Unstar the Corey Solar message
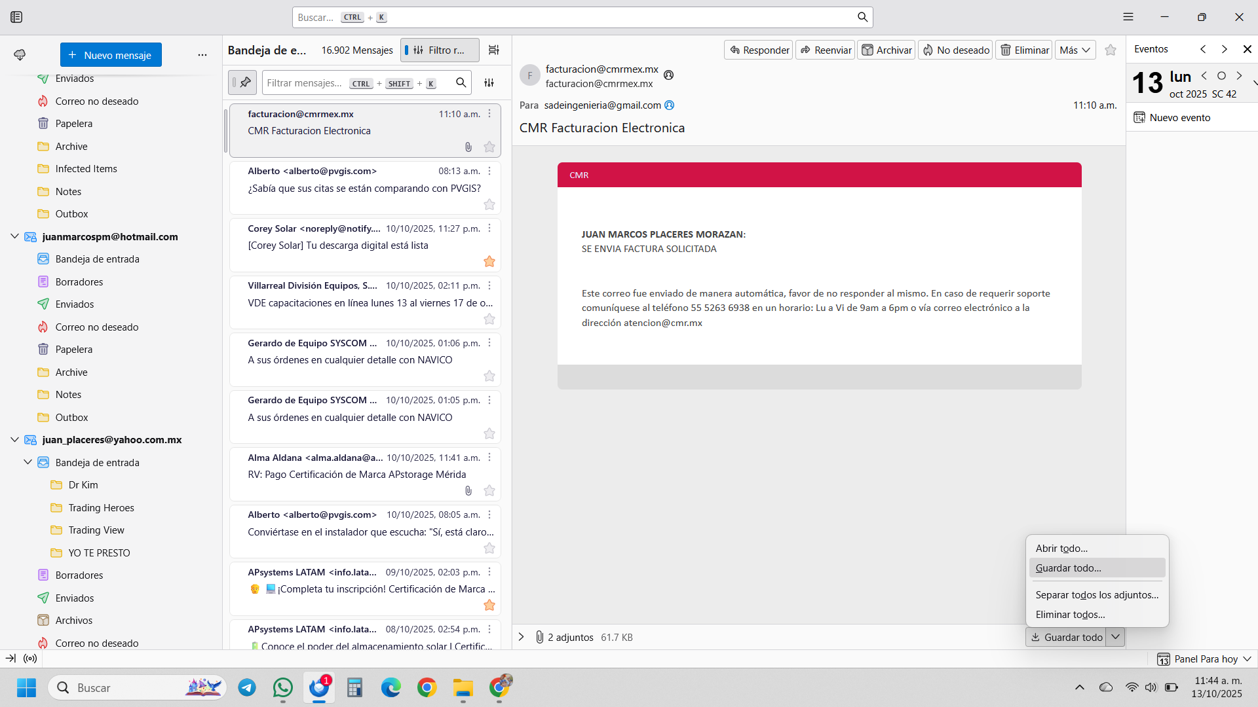This screenshot has height=707, width=1258. tap(489, 262)
